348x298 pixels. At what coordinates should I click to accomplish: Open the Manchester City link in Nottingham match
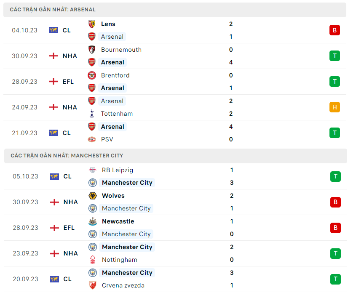(127, 247)
